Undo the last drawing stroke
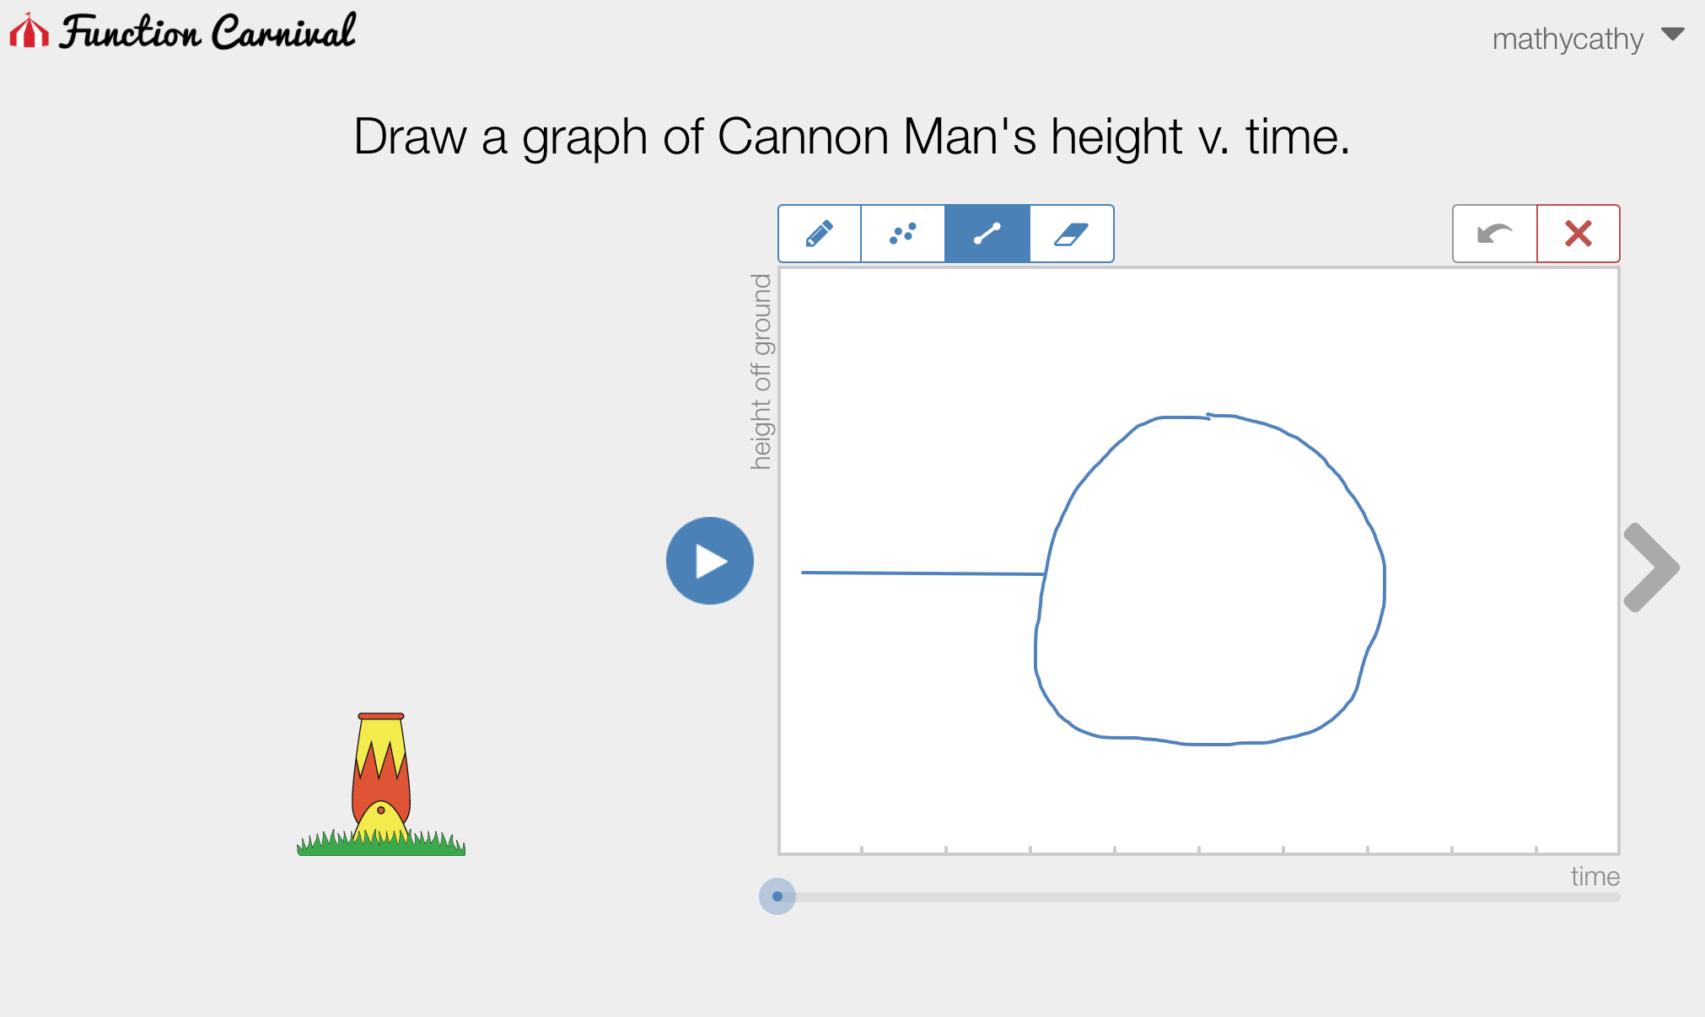This screenshot has width=1705, height=1017. 1494,234
